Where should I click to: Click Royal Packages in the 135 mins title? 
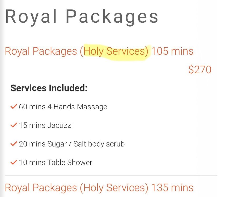click(x=41, y=188)
